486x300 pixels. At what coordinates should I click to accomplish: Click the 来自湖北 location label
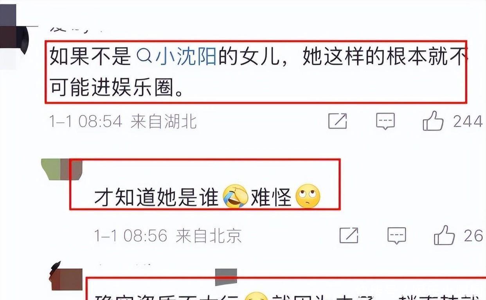click(x=164, y=122)
